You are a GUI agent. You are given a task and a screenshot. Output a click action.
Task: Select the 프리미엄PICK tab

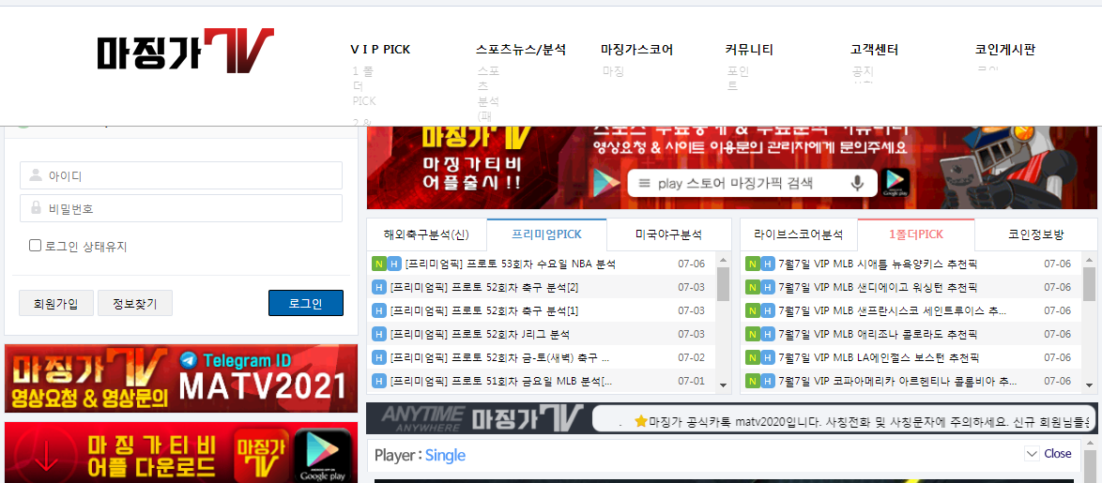coord(546,234)
